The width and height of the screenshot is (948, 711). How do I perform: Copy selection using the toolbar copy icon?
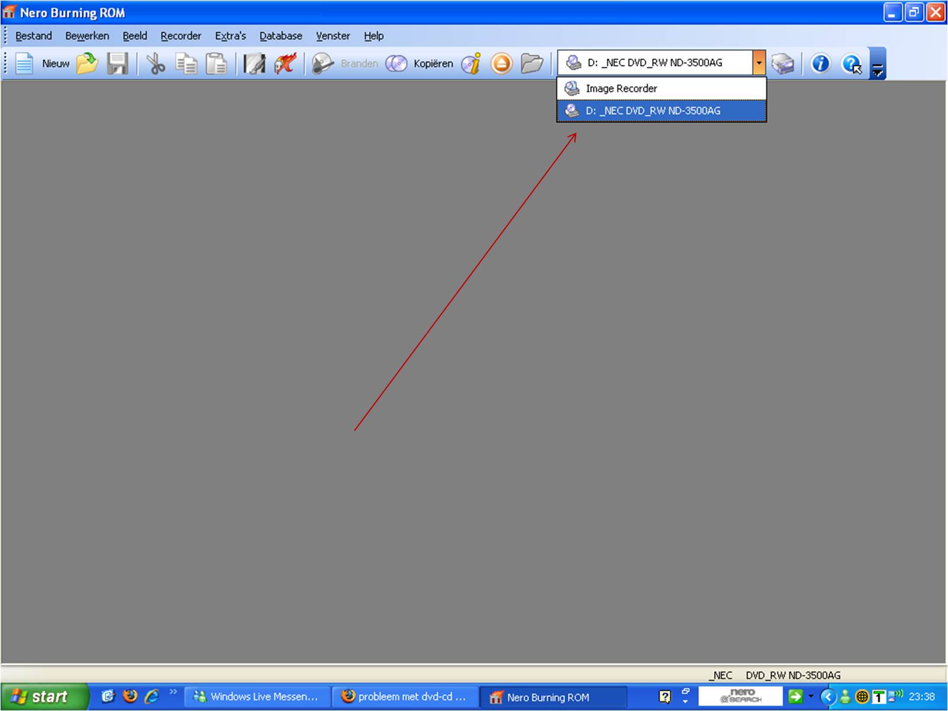tap(186, 63)
